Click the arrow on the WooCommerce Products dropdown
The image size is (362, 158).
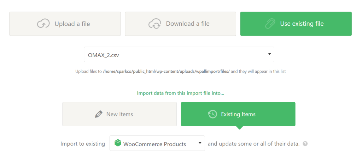200,143
